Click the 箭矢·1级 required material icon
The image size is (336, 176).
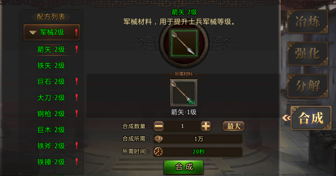tap(184, 93)
